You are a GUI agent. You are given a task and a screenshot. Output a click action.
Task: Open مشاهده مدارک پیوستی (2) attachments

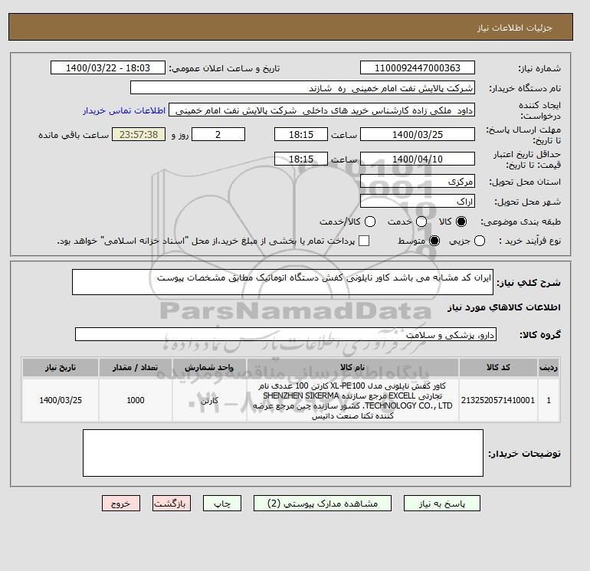point(323,504)
